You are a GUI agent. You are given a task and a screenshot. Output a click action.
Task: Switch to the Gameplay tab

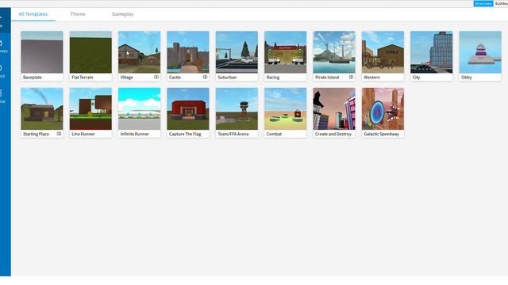(123, 14)
